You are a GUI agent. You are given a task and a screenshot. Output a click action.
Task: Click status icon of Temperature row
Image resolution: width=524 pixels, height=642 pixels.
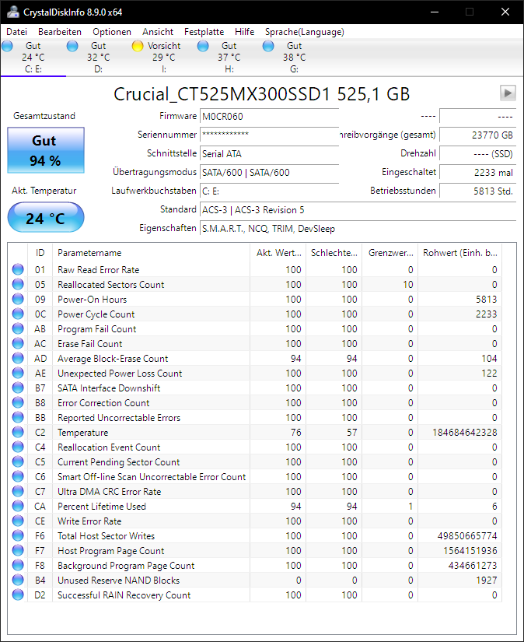(18, 432)
